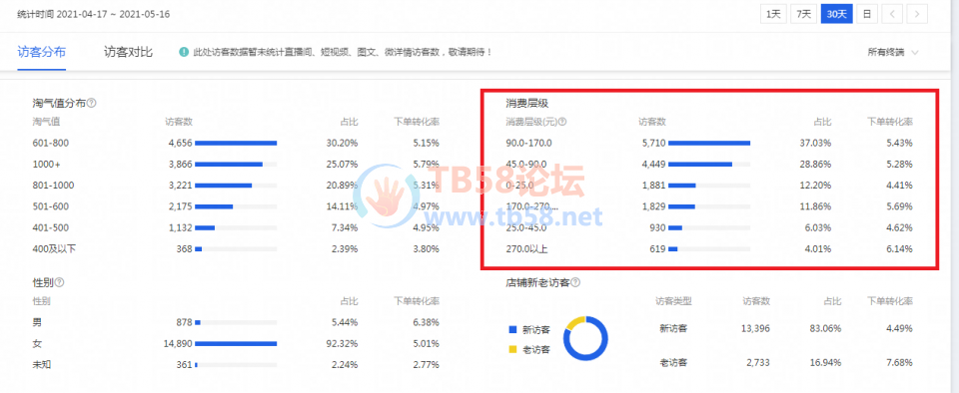The height and width of the screenshot is (393, 959).
Task: Select the 1天 time range
Action: pos(773,14)
